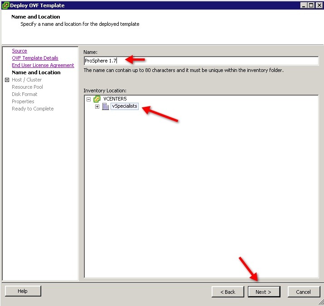This screenshot has height=306, width=324.
Task: Return to End User License Agreement step
Action: pos(43,65)
